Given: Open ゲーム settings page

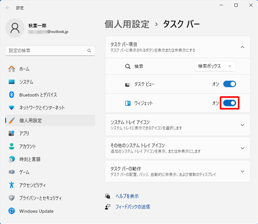Looking at the screenshot, I should 50,172.
